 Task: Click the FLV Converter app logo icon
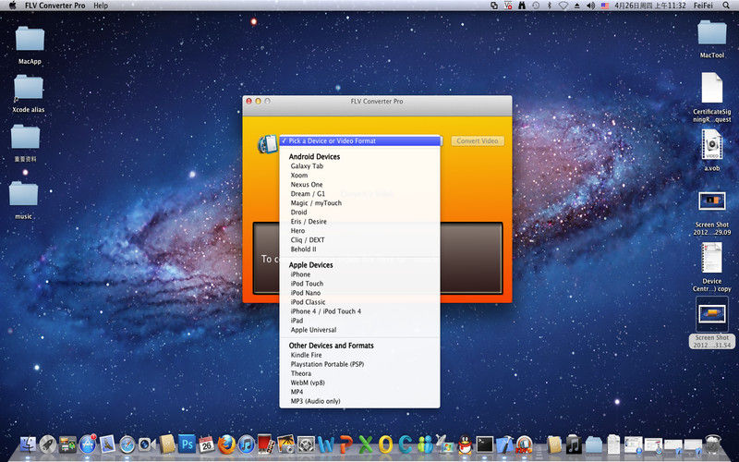267,144
